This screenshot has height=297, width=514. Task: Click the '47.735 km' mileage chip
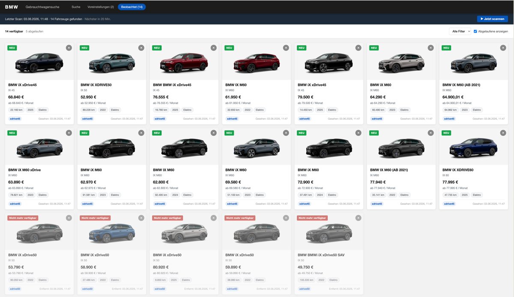[450, 195]
